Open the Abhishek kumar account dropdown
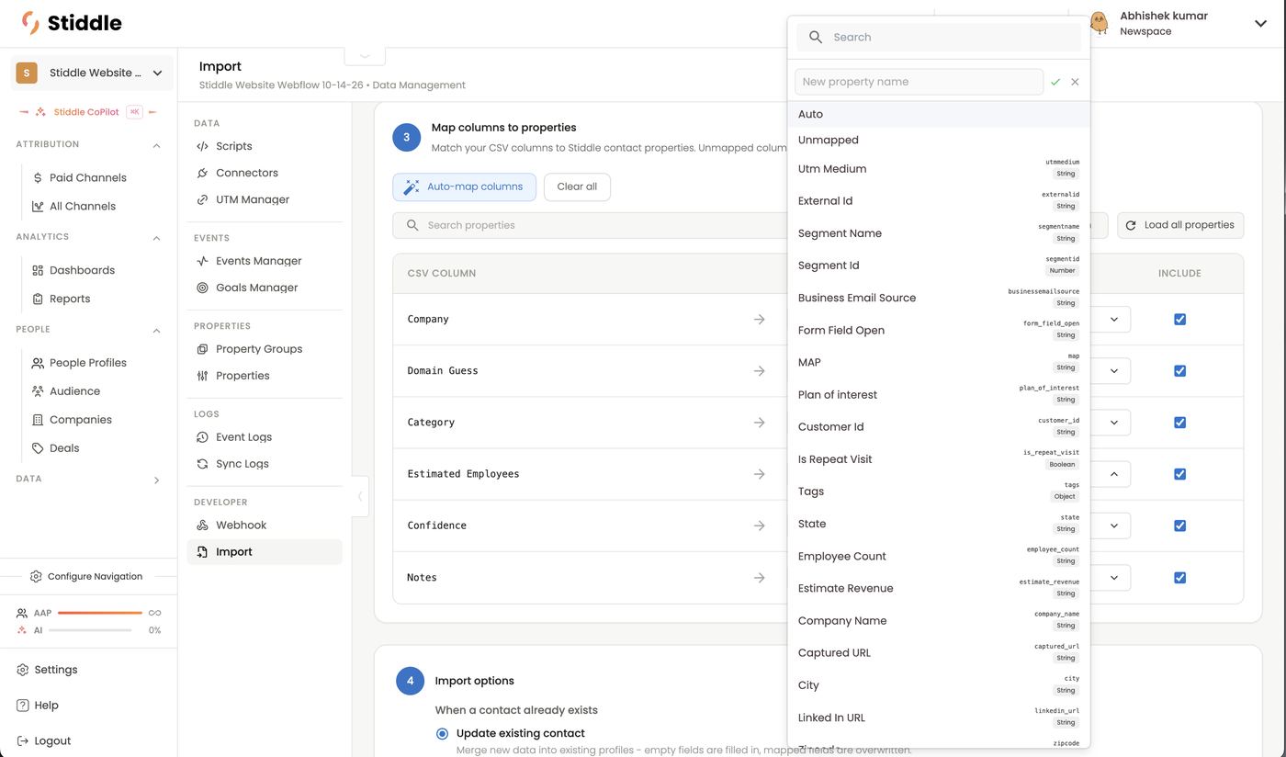This screenshot has width=1286, height=757. coord(1260,24)
